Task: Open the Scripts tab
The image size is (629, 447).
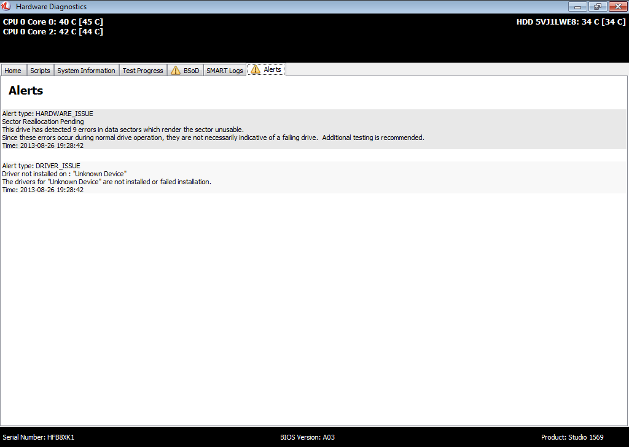Action: pos(40,71)
